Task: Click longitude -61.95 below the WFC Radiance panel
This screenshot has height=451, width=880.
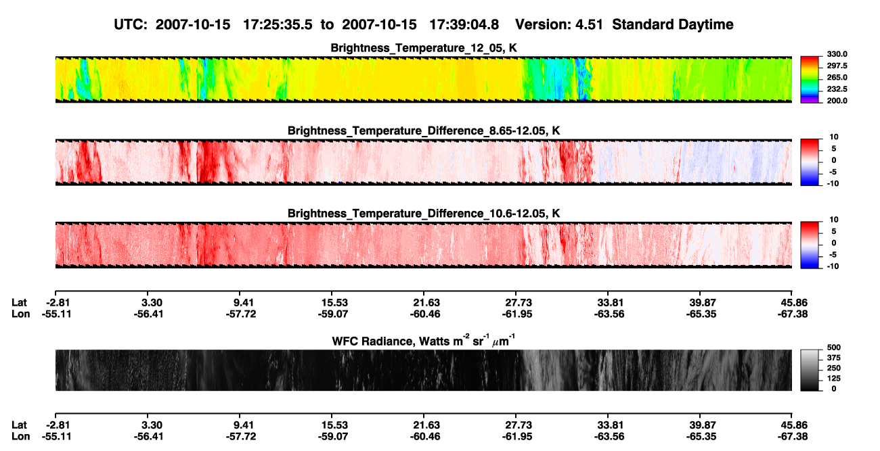Action: pos(518,437)
